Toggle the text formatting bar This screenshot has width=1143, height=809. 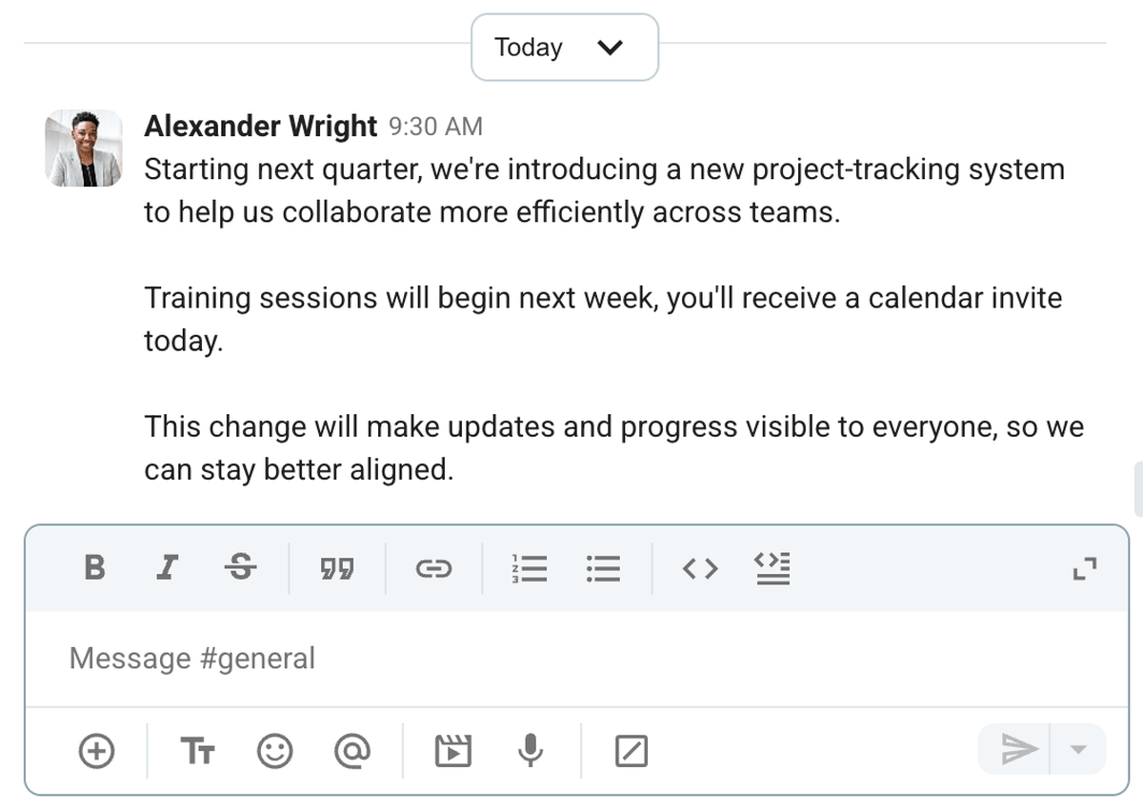tap(199, 750)
